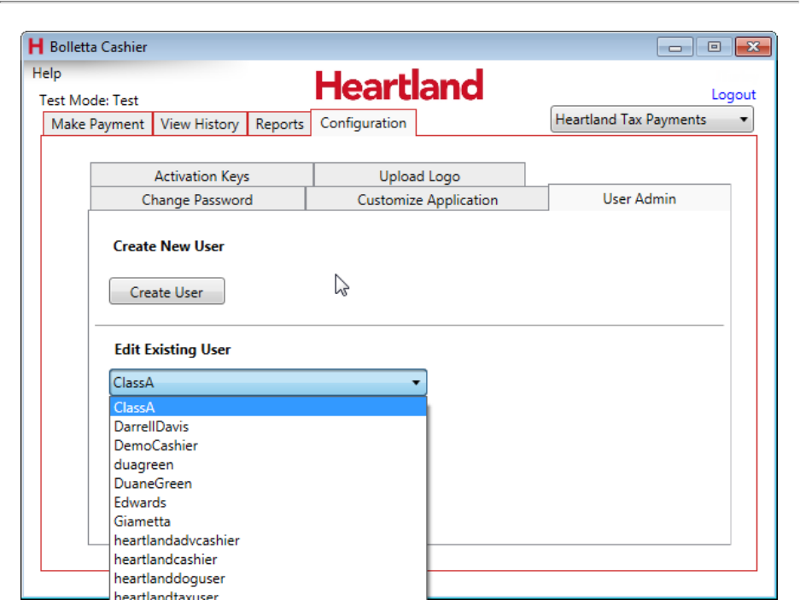Viewport: 800px width, 600px height.
Task: Choose heartlanddoguser from the list
Action: 268,578
